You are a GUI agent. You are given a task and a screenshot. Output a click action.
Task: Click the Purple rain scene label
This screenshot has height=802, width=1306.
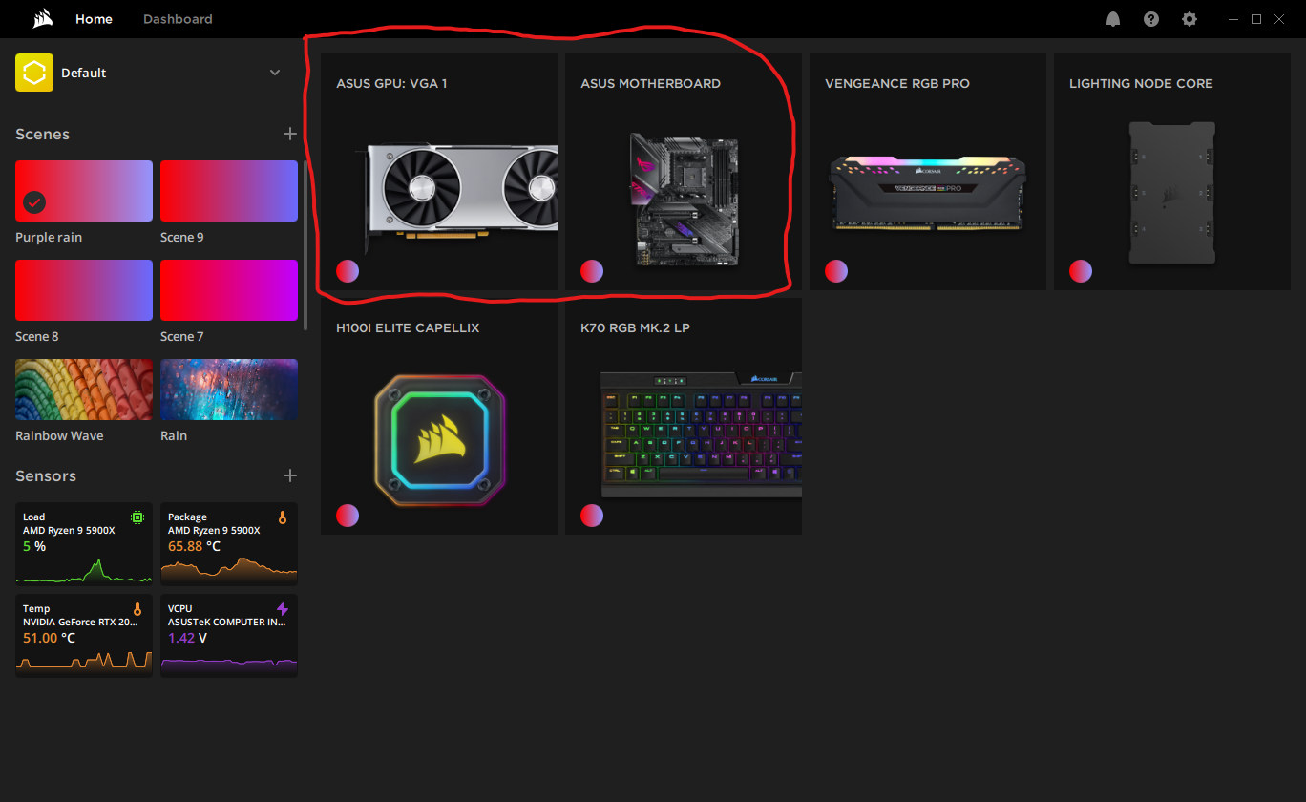point(49,237)
